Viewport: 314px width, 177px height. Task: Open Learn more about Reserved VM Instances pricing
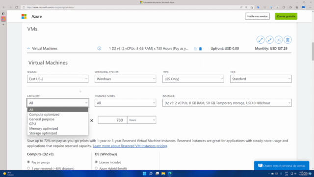pyautogui.click(x=130, y=146)
